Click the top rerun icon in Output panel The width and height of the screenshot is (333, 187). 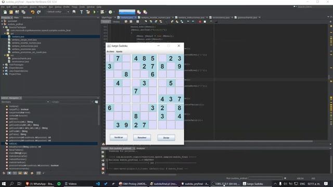click(x=103, y=152)
